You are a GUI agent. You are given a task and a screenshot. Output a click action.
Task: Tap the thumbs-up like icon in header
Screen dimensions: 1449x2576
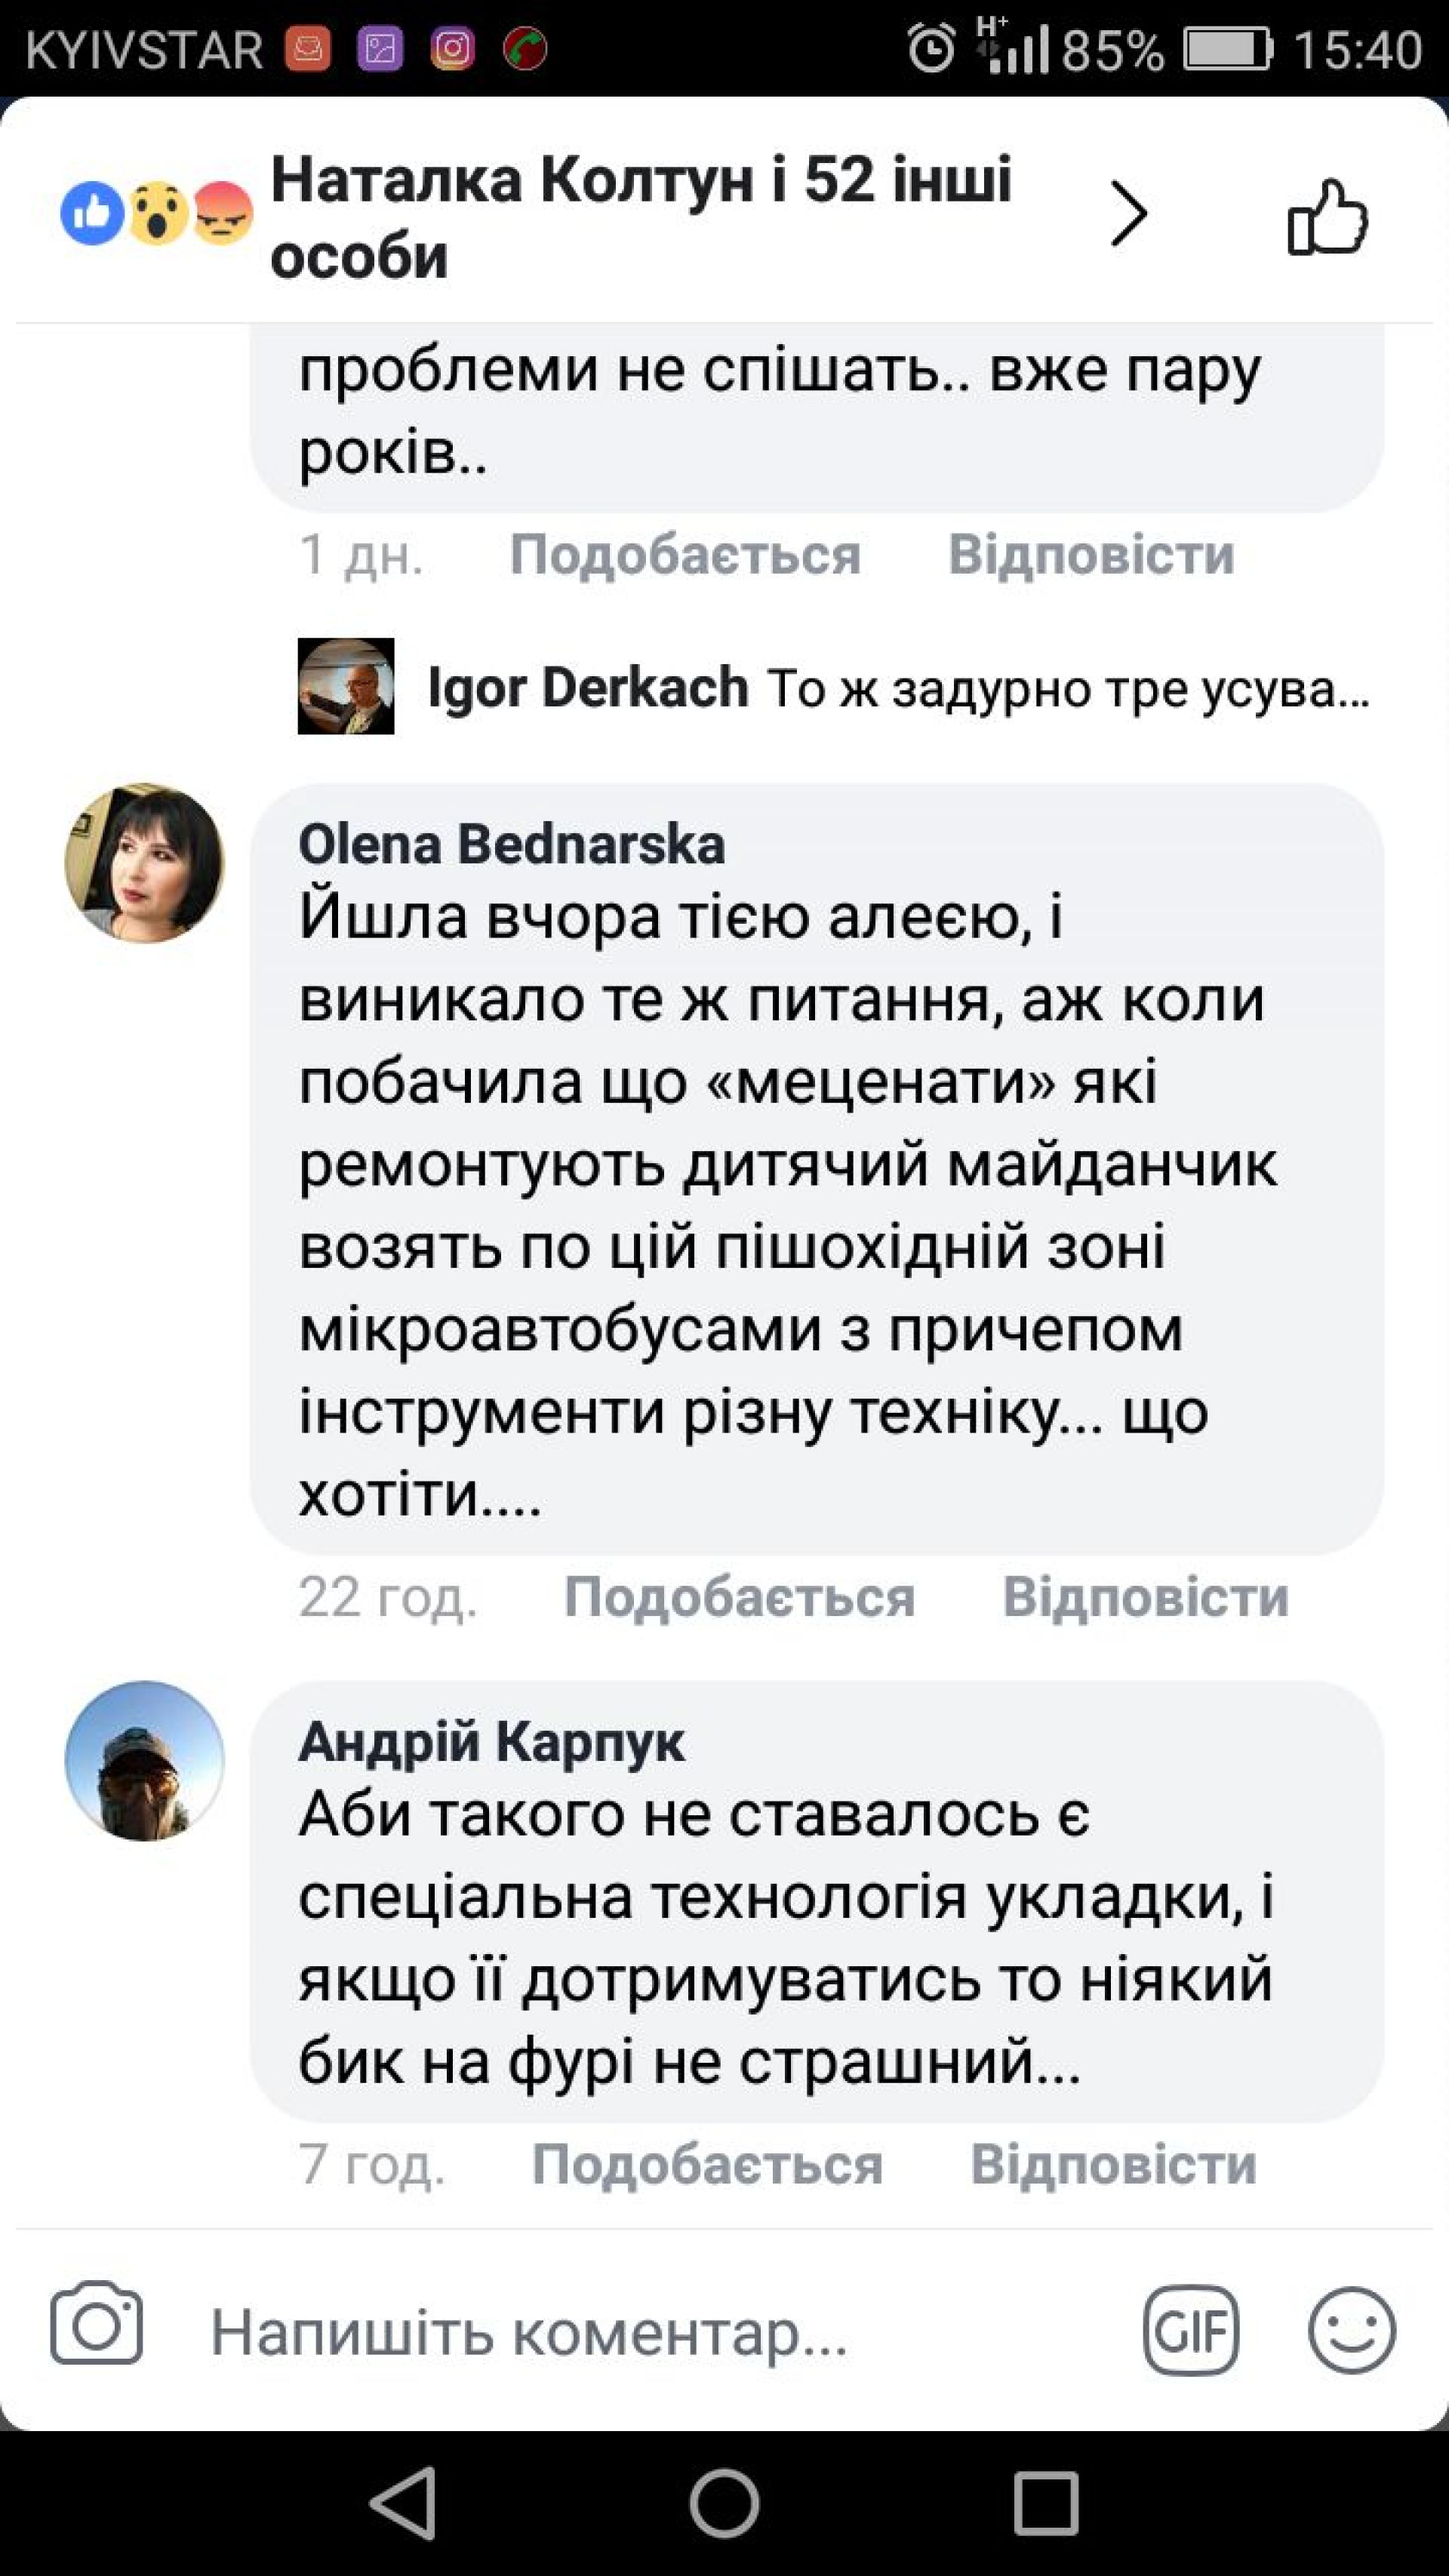click(x=1327, y=217)
